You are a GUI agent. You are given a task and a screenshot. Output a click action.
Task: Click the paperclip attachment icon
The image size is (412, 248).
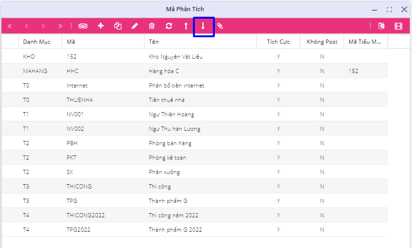(x=220, y=26)
